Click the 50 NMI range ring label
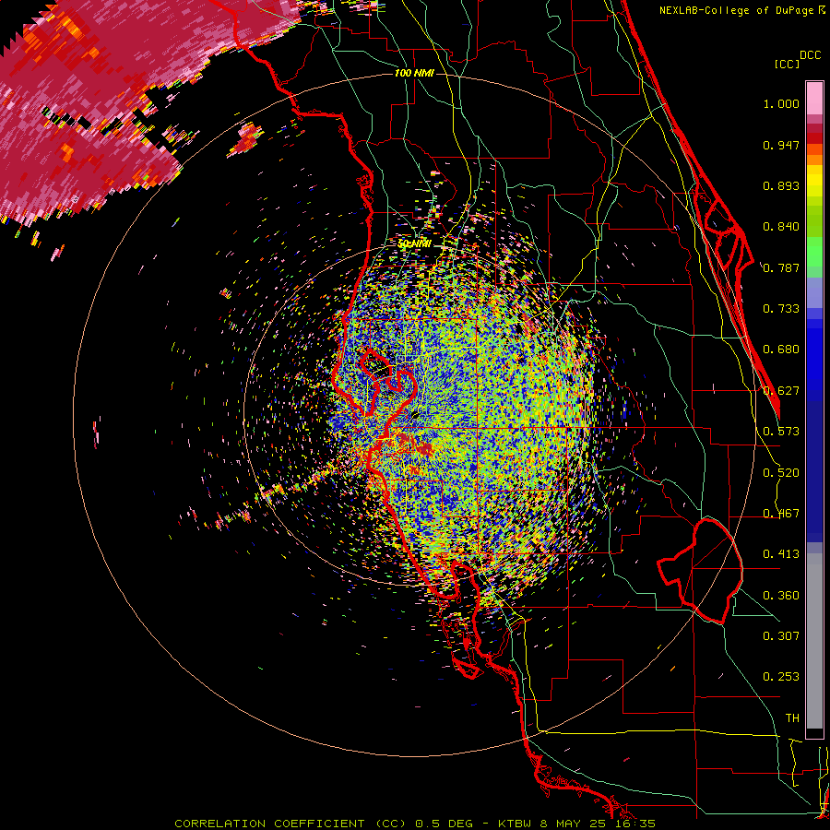830x830 pixels. [414, 243]
